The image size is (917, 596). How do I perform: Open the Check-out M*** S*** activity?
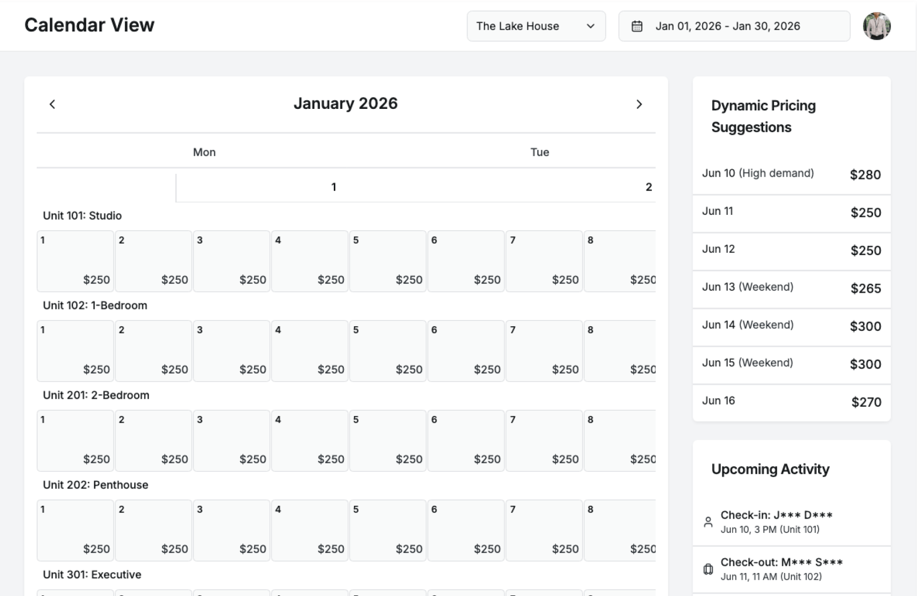(x=791, y=569)
